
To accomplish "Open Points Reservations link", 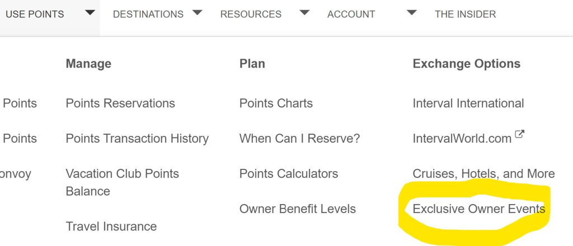I will [x=120, y=103].
